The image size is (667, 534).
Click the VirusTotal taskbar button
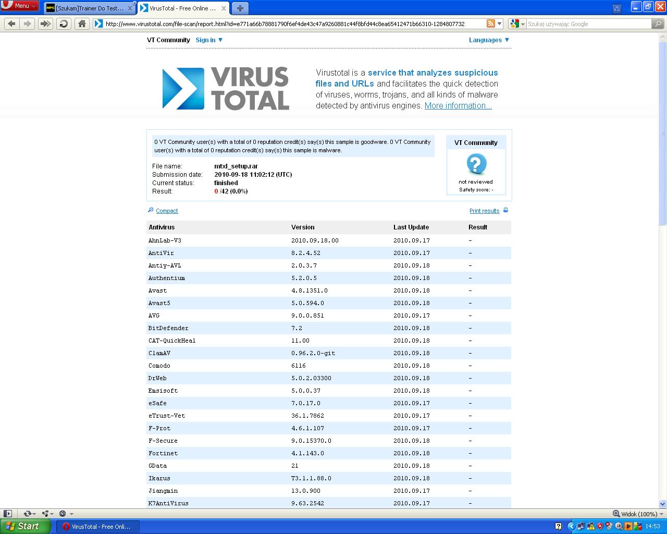pyautogui.click(x=97, y=526)
